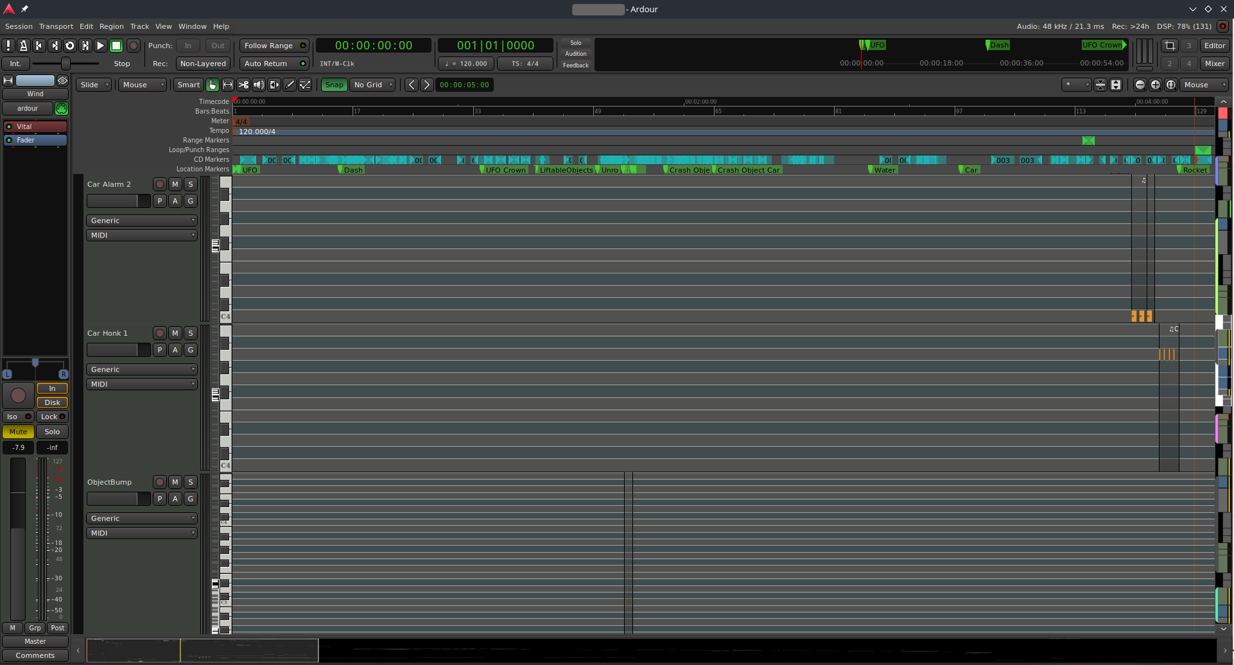The image size is (1234, 665).
Task: Activate the Audition speaker tool
Action: (259, 85)
